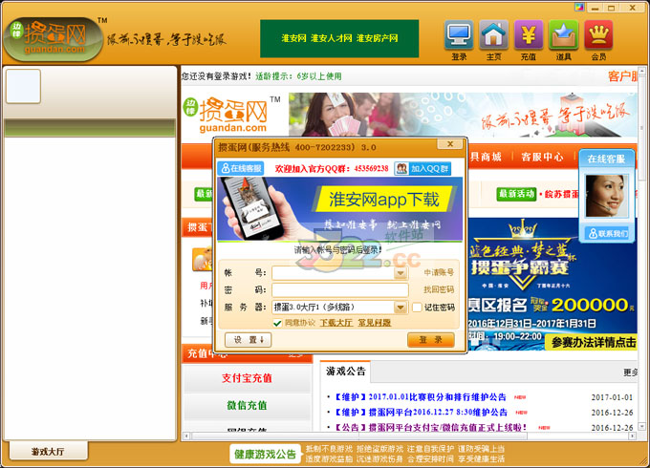The image size is (650, 468).
Task: Toggle the 同意协议 checkbox
Action: coord(277,323)
